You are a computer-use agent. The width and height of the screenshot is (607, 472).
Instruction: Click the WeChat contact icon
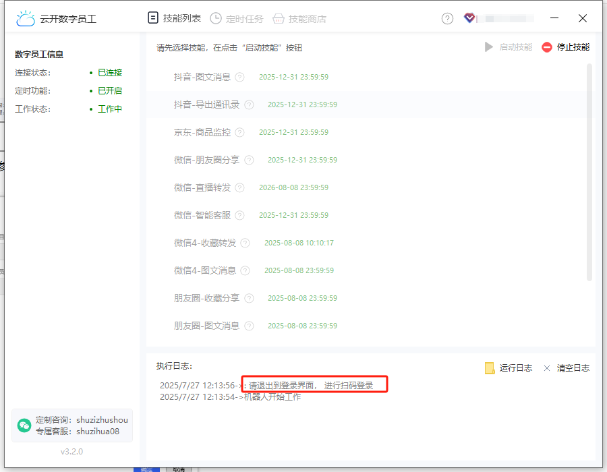click(x=25, y=425)
